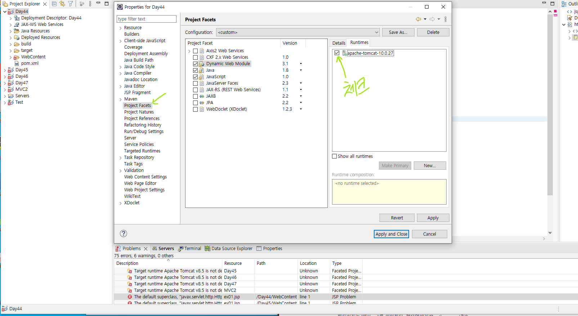Click Apply and Close
Image resolution: width=578 pixels, height=316 pixels.
[x=391, y=234]
